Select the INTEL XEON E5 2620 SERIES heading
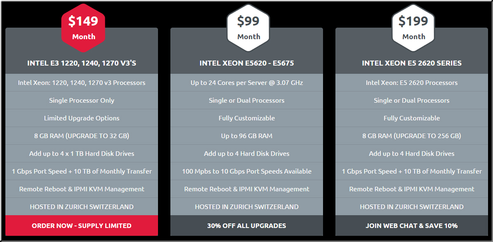This screenshot has width=493, height=242. [412, 63]
